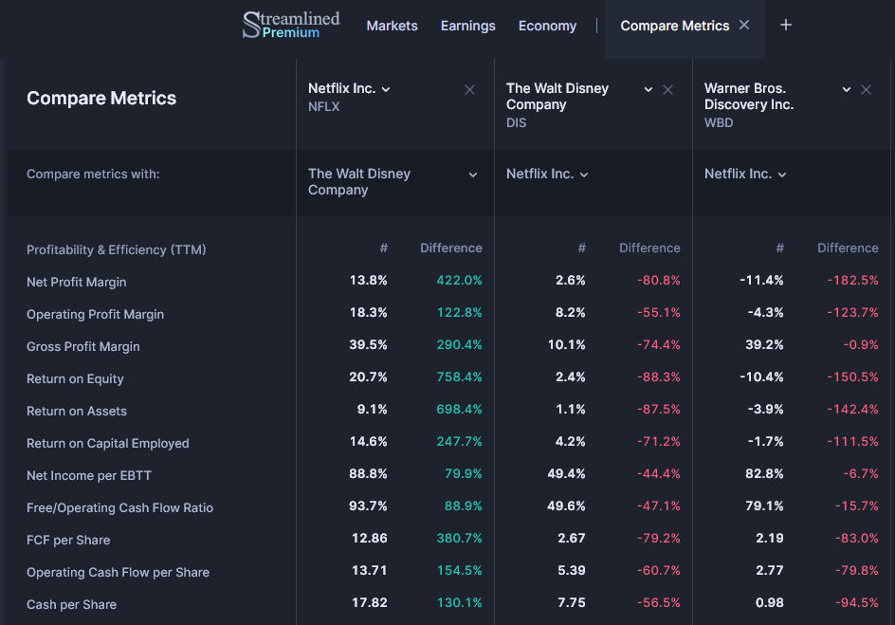The height and width of the screenshot is (625, 895).
Task: Click DIS ticker symbol
Action: (x=516, y=122)
